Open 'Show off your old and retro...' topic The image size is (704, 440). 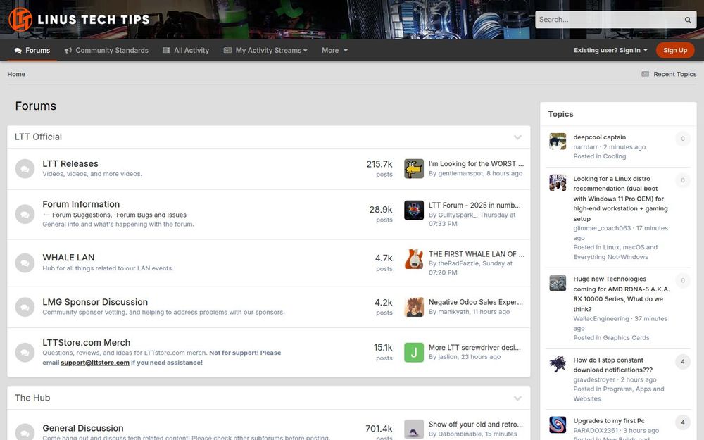tap(475, 425)
